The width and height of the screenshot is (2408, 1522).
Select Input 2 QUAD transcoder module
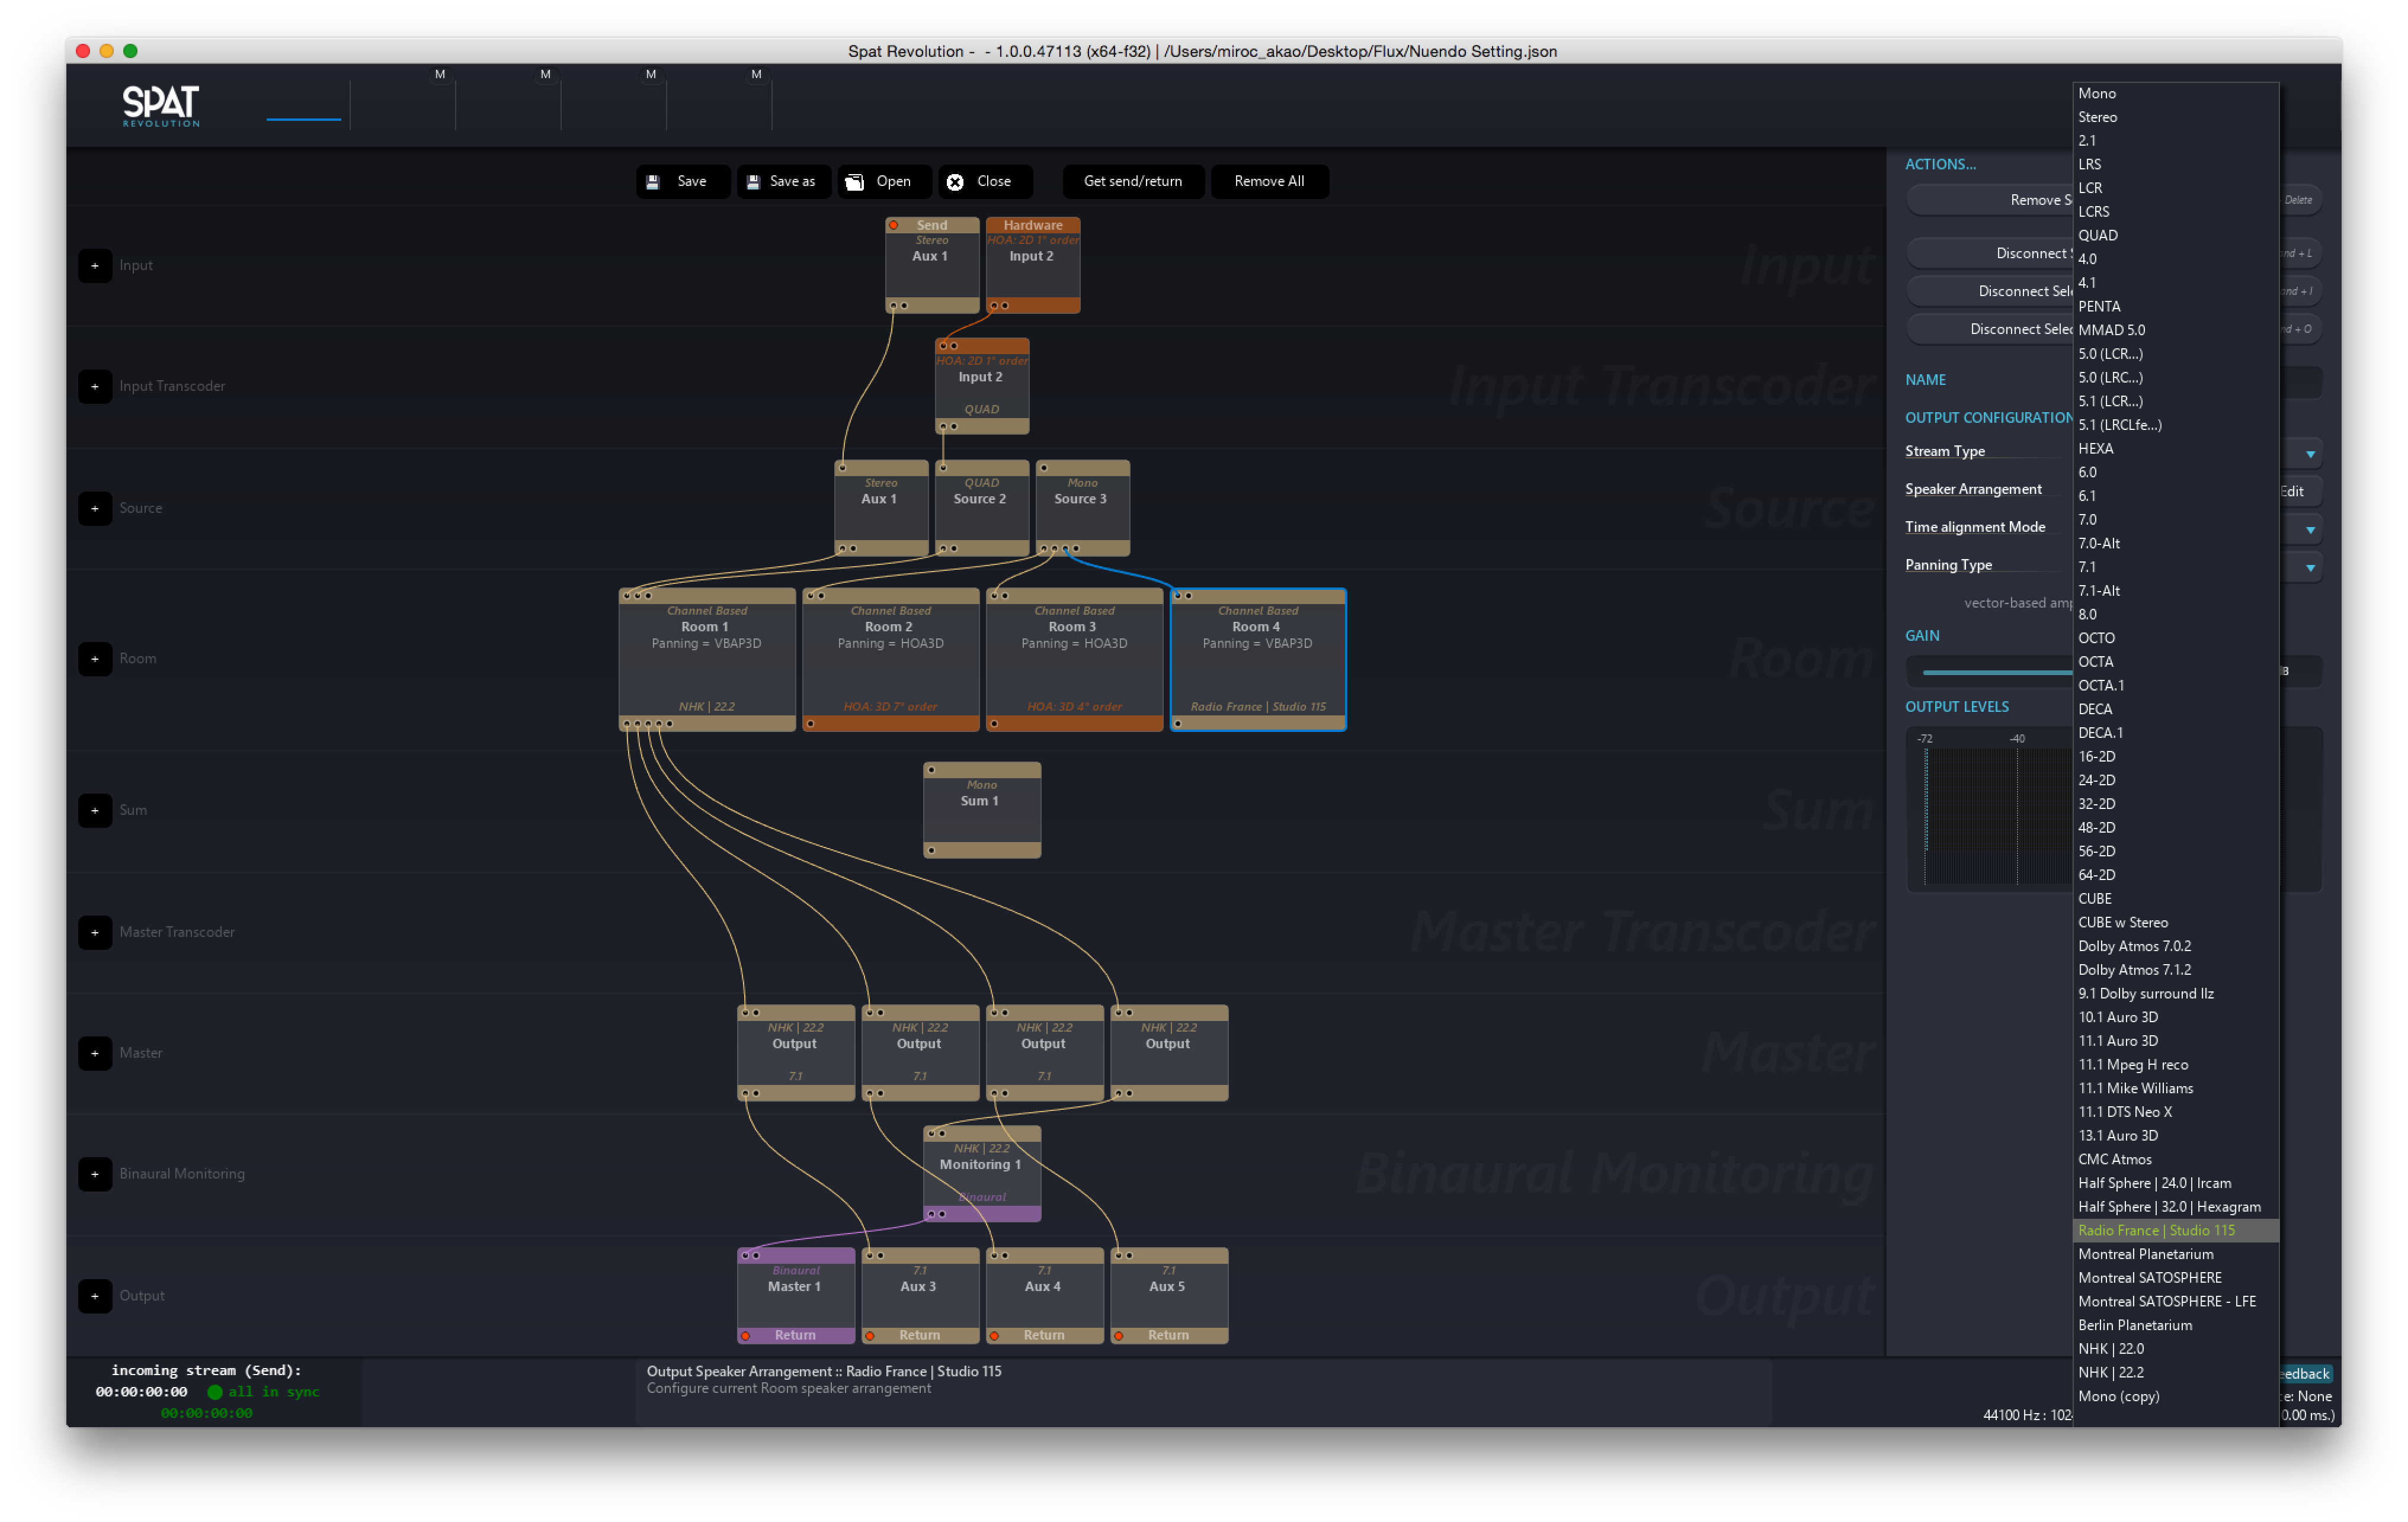coord(981,387)
